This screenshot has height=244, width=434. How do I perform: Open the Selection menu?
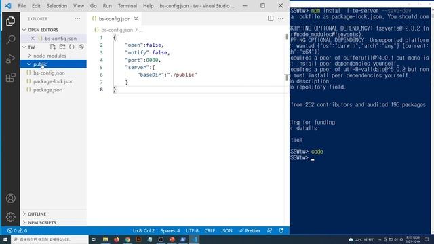point(57,6)
